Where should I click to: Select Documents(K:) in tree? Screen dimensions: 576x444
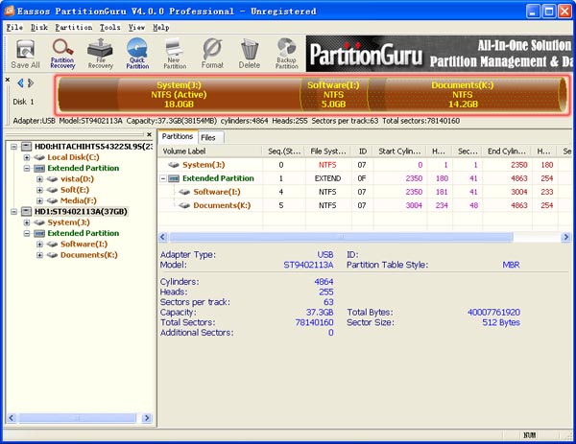tap(89, 255)
